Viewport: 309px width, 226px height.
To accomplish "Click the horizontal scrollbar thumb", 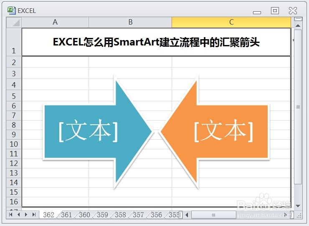I will (214, 215).
